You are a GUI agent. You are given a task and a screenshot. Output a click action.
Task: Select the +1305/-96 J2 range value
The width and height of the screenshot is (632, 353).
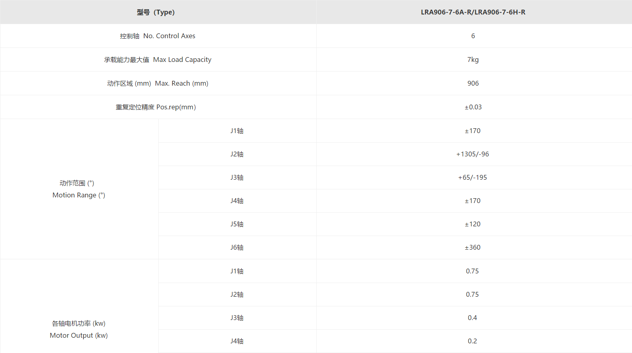pos(472,154)
